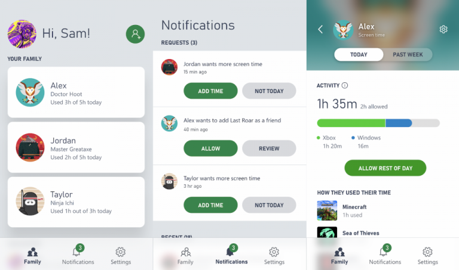Open Jordan's family member card
Screen dimensions: 459x270
(76, 147)
